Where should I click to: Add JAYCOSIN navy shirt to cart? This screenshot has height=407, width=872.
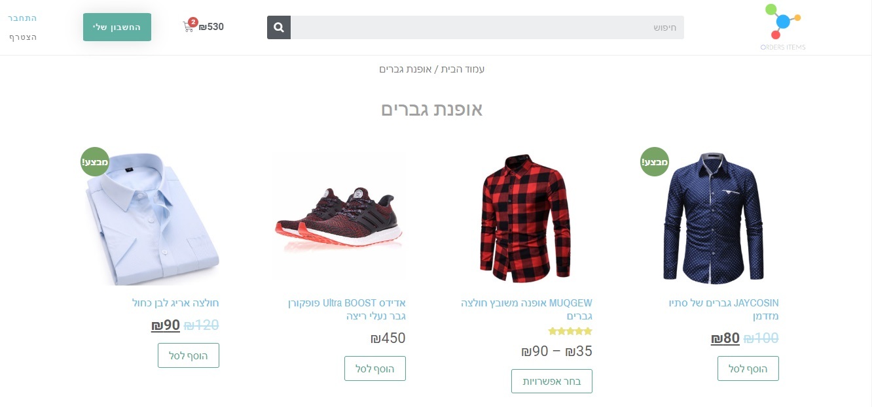tap(748, 368)
